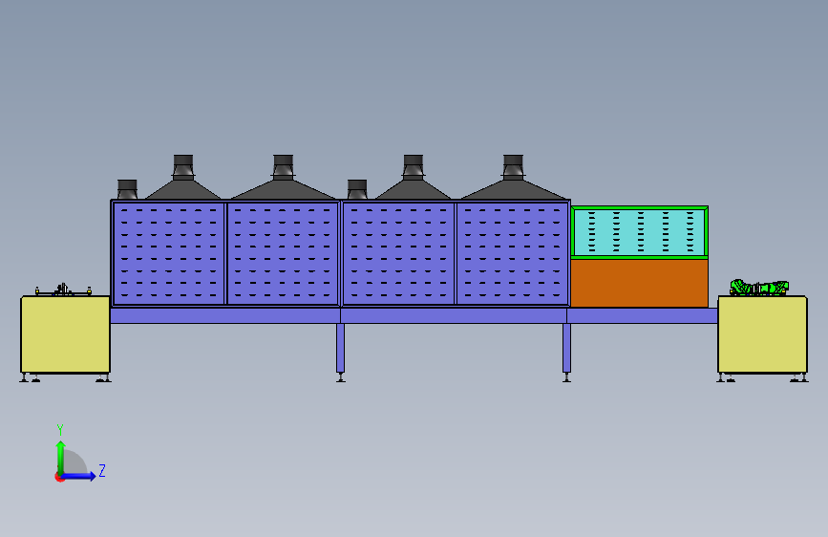The height and width of the screenshot is (537, 828).
Task: Select the small chimney at far left of oven
Action: click(x=127, y=189)
